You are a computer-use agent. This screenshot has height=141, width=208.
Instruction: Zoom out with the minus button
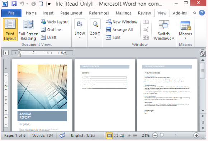click(155, 135)
